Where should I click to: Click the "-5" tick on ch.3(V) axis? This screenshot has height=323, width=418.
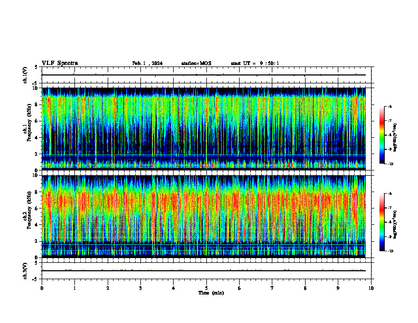click(x=35, y=279)
